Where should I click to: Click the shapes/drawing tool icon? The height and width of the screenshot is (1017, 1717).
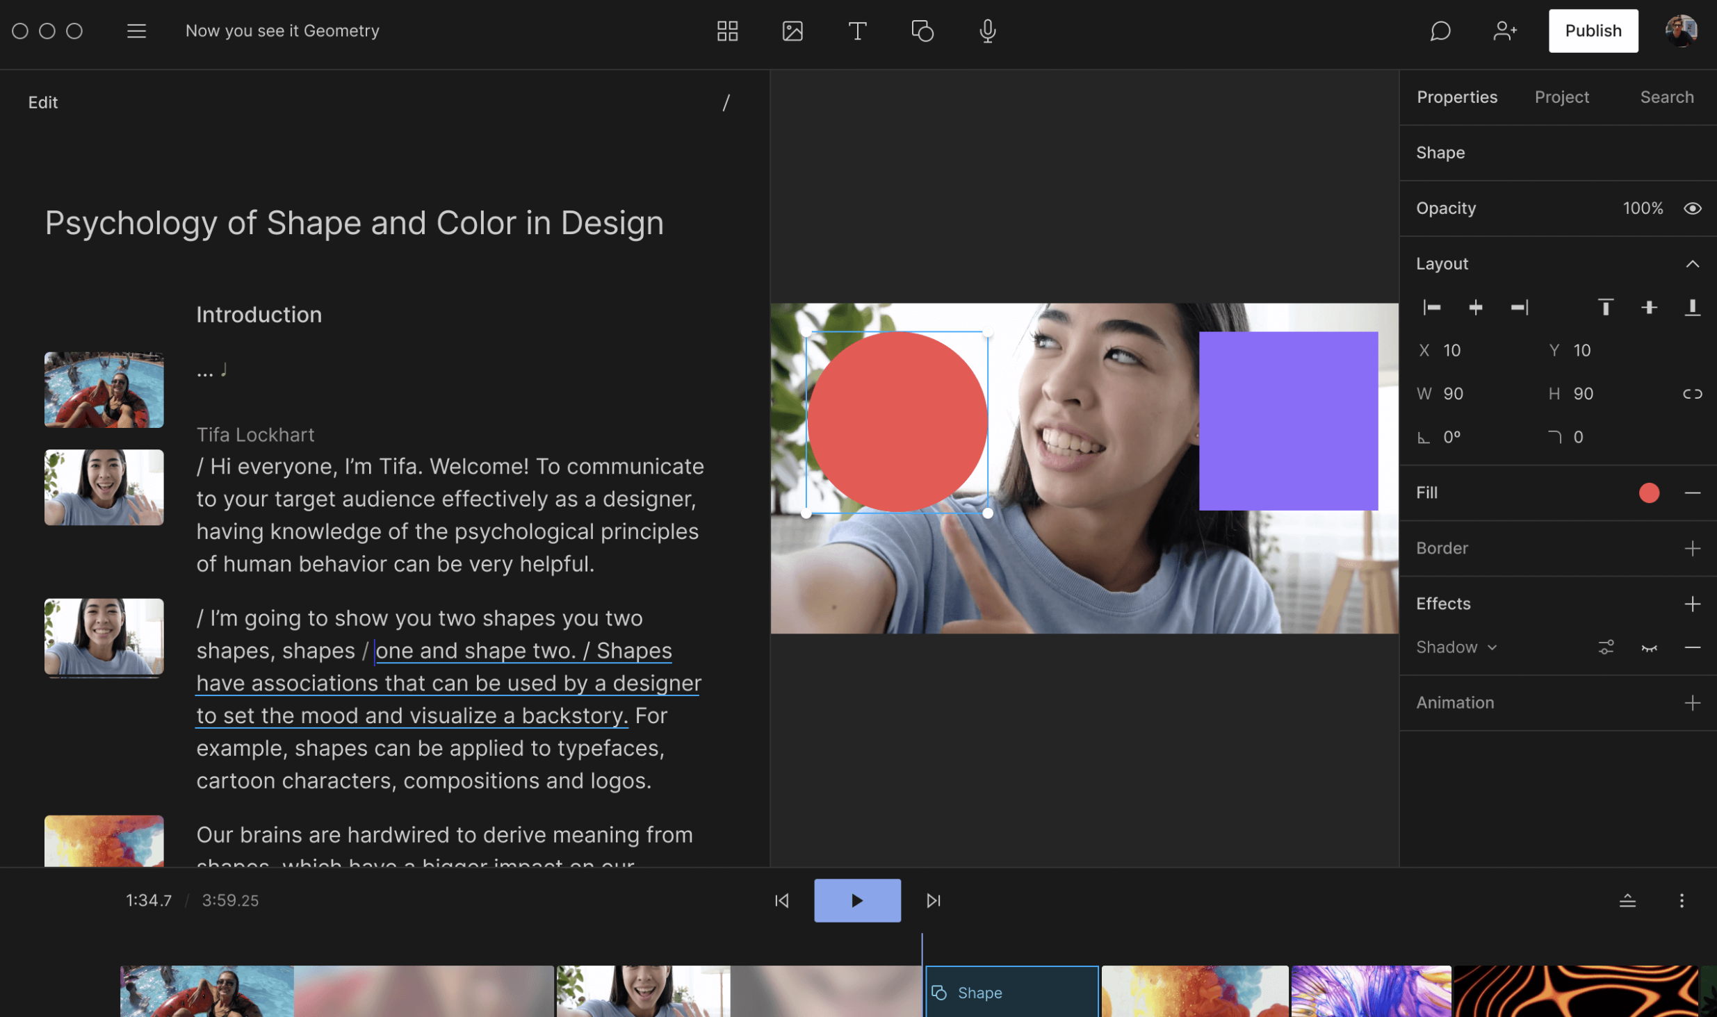coord(922,31)
